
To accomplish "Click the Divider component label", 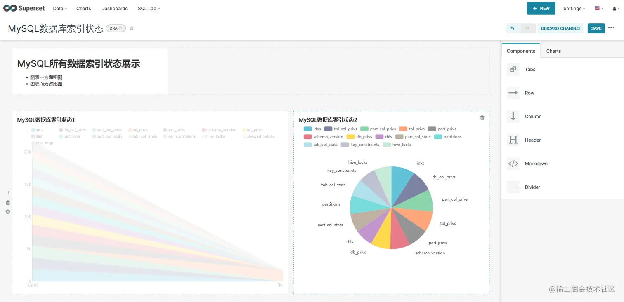I will 532,187.
